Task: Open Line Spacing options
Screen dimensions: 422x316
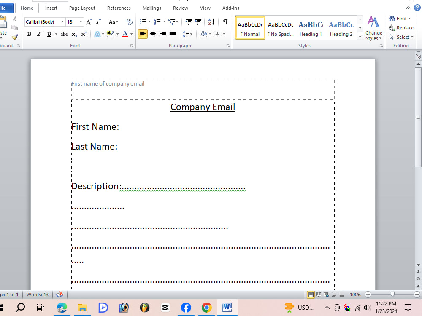Action: (186, 34)
